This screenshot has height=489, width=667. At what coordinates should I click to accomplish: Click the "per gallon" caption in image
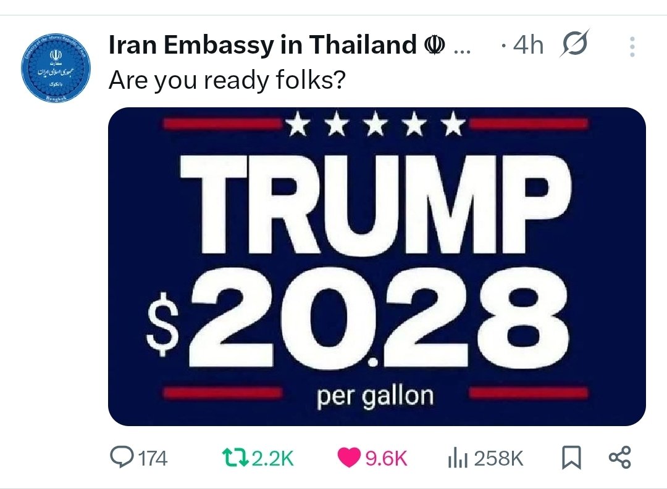tap(375, 397)
